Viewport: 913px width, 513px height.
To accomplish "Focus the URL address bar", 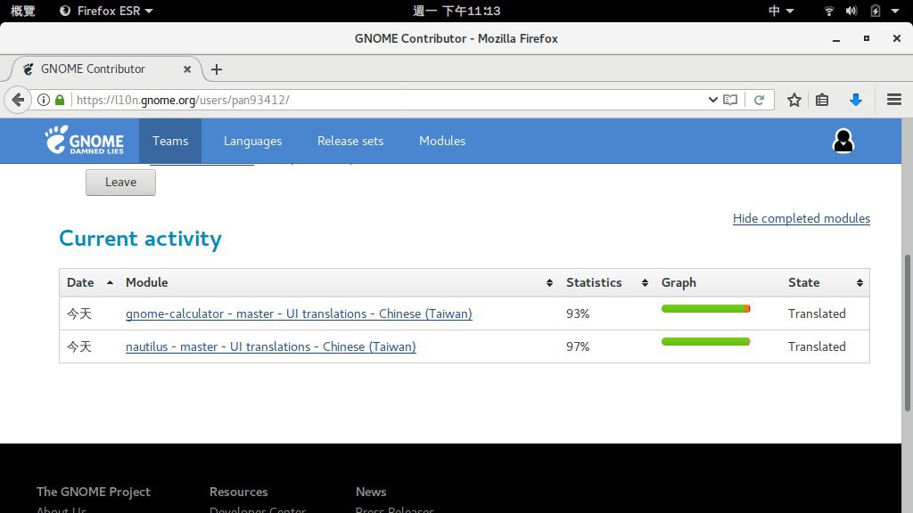I will (389, 100).
